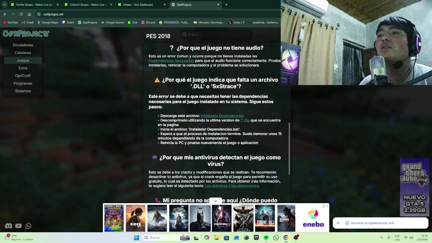View site information icon in address bar
Image resolution: width=432 pixels, height=243 pixels.
coord(39,14)
